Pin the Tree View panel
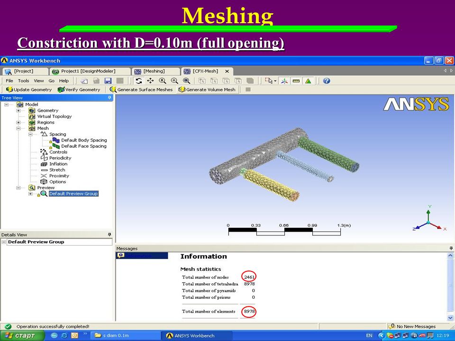 [109, 98]
